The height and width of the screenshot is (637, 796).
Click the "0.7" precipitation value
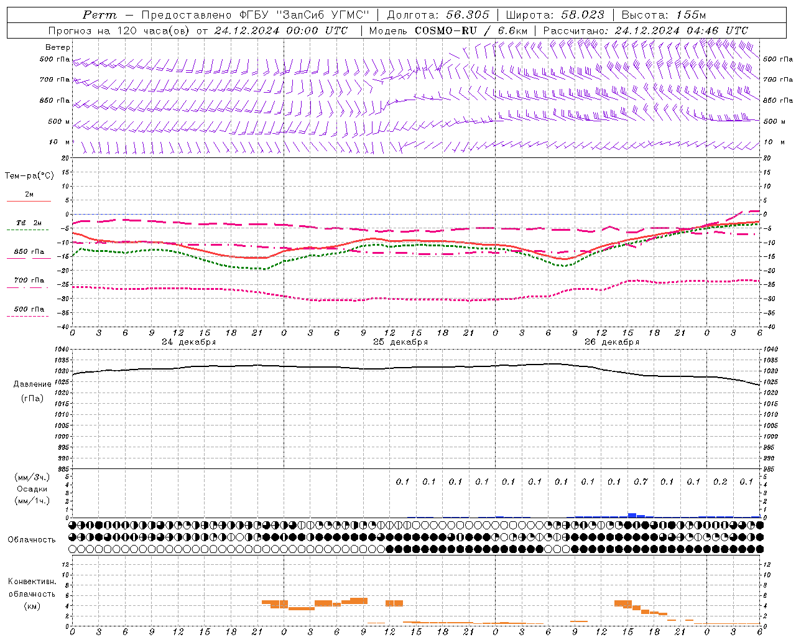click(x=641, y=481)
